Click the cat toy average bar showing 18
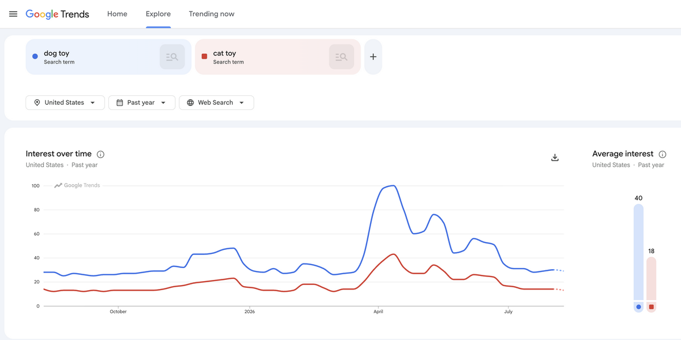The width and height of the screenshot is (681, 340). [651, 278]
